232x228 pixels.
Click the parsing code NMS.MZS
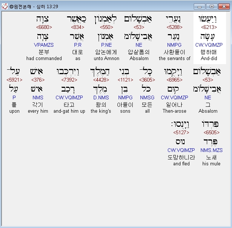[x=212, y=150]
